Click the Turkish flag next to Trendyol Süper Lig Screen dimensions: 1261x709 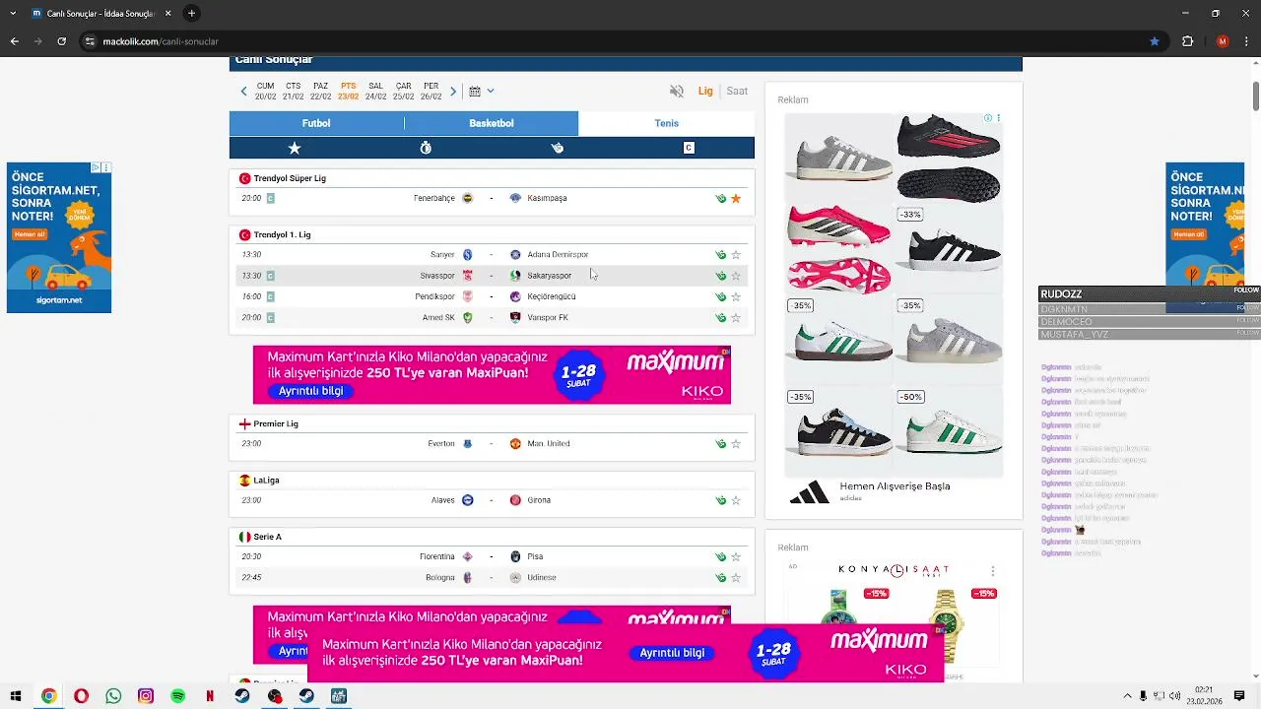(244, 178)
